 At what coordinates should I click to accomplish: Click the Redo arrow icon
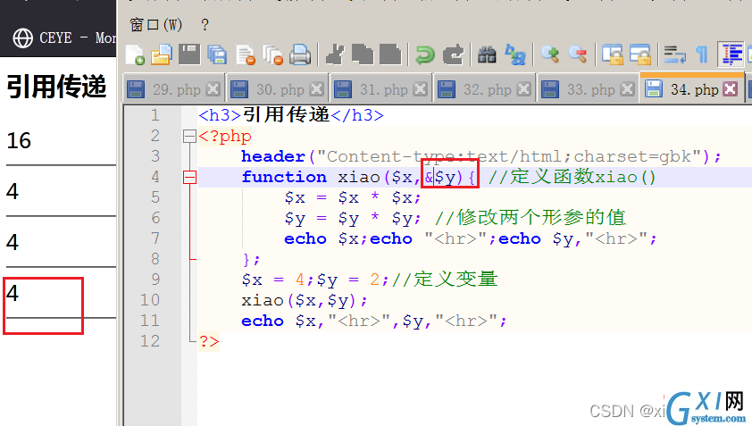(x=453, y=54)
